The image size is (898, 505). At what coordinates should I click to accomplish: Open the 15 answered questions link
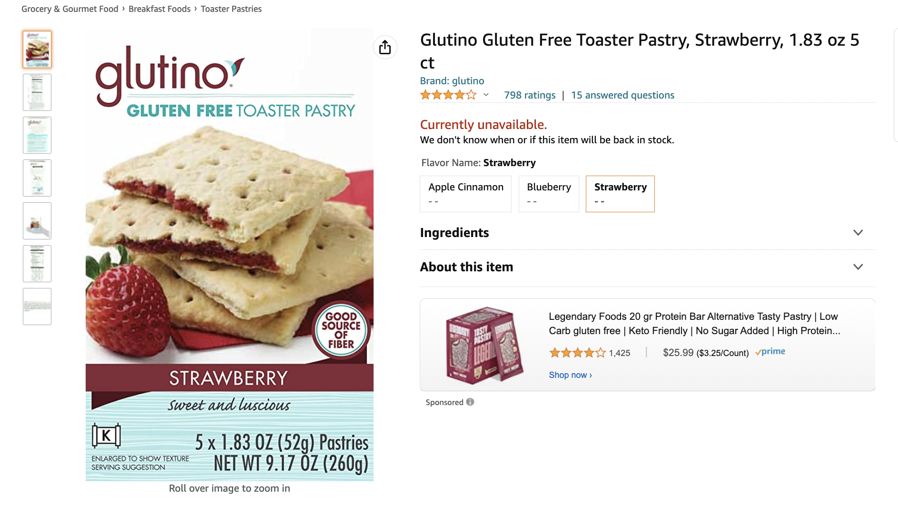(x=622, y=95)
